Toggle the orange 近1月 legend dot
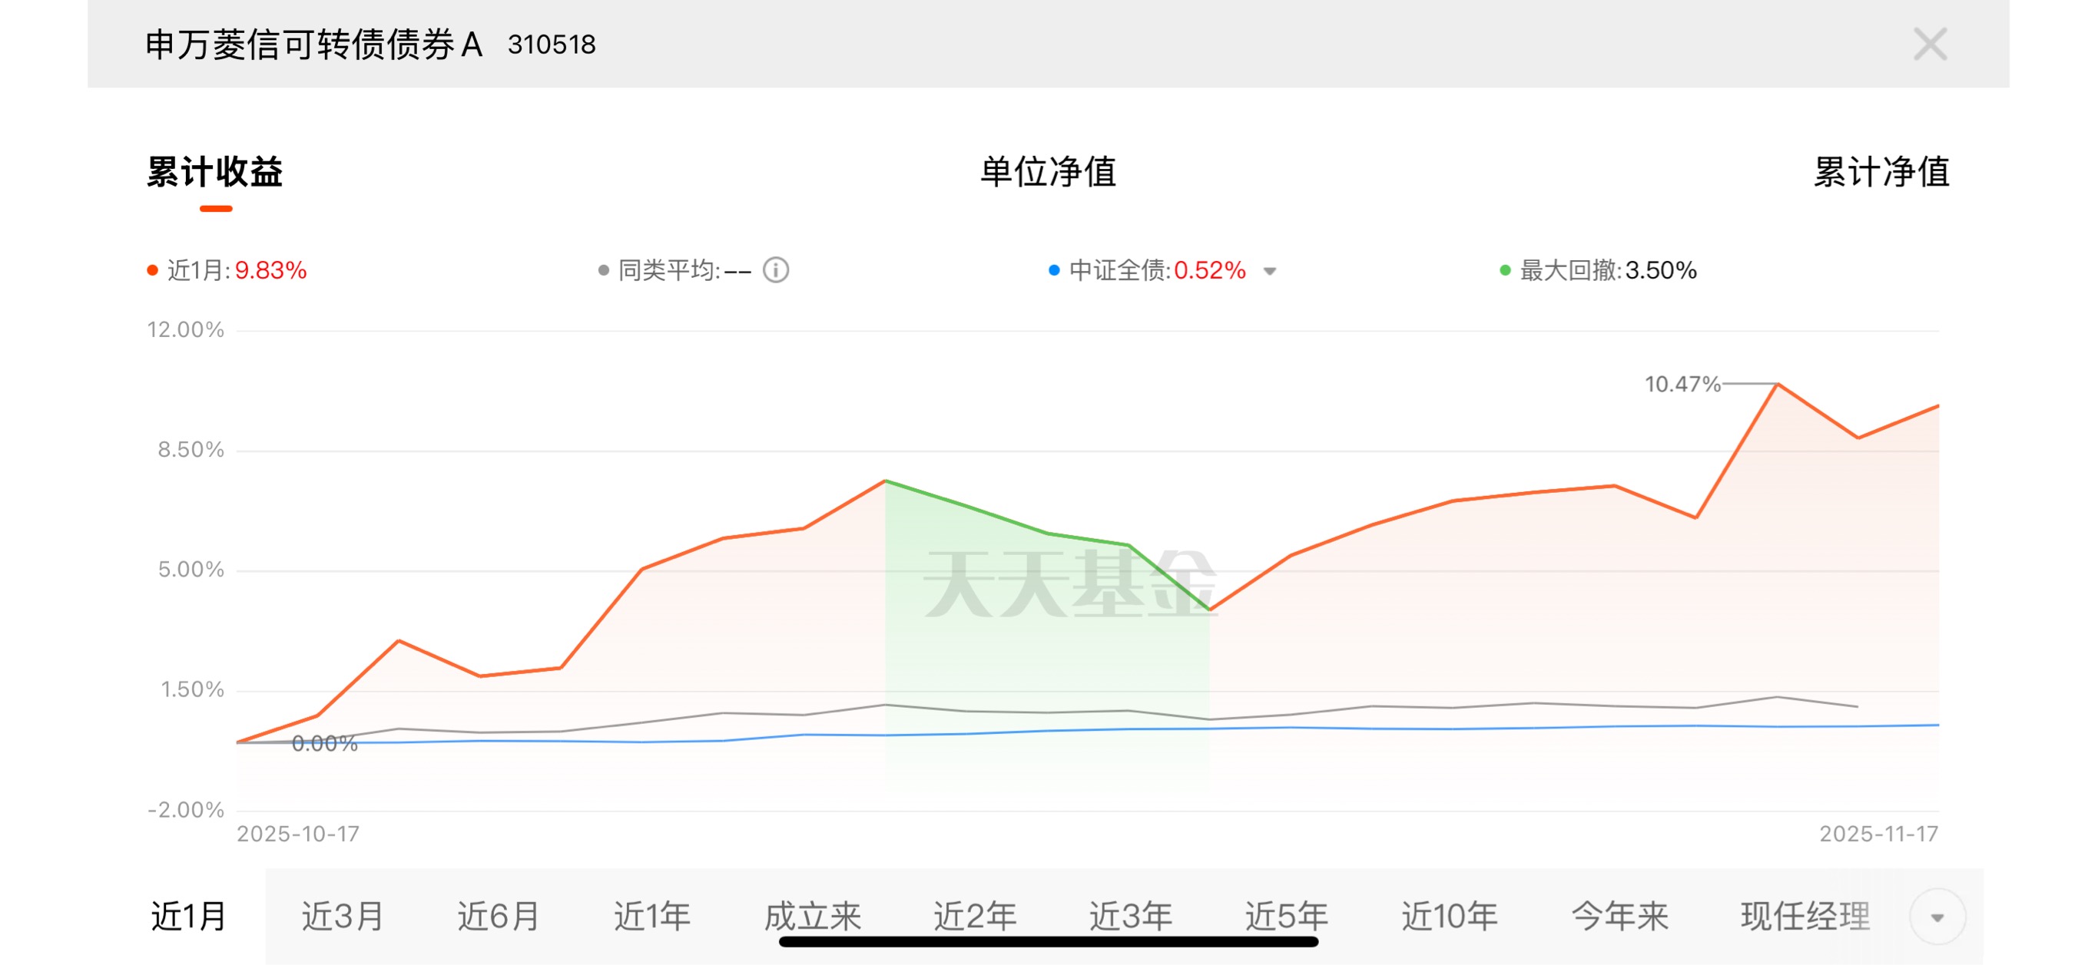This screenshot has height=965, width=2098. (x=152, y=271)
